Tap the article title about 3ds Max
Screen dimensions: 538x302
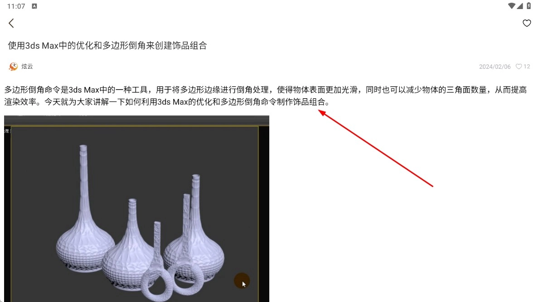click(x=107, y=45)
